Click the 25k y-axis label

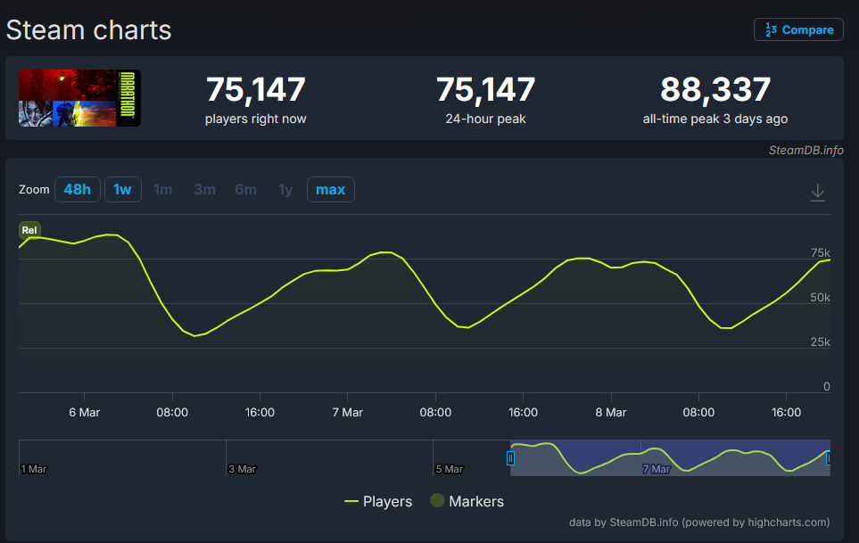pyautogui.click(x=820, y=342)
